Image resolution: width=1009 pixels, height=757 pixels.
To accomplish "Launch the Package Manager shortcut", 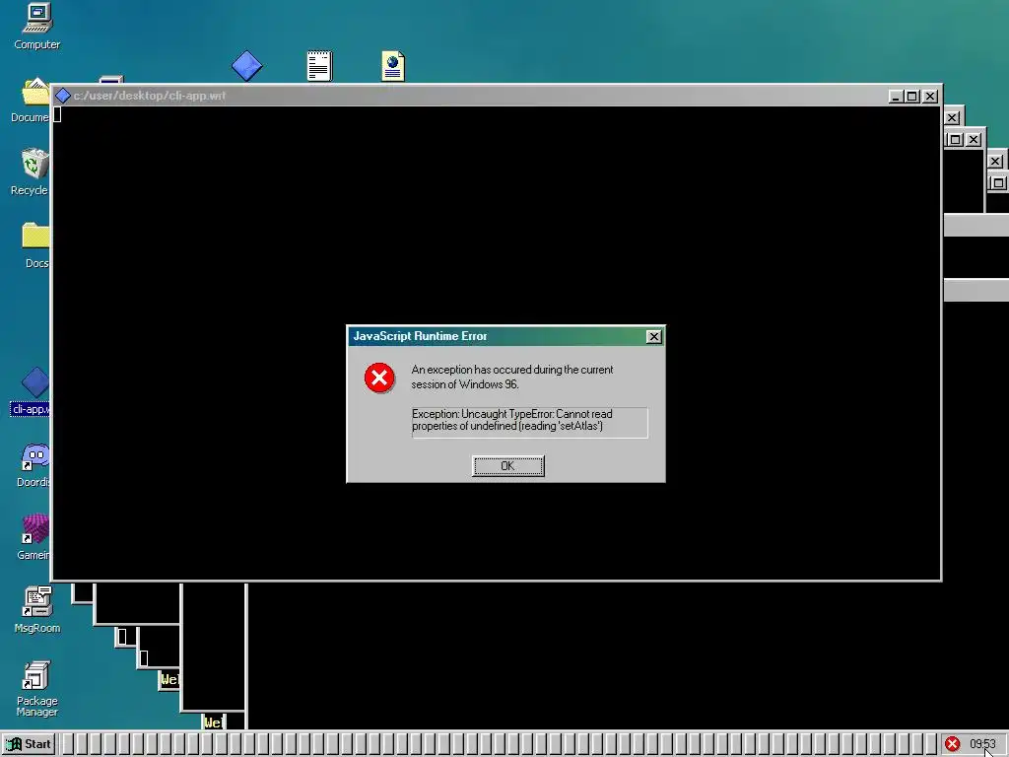I will point(36,688).
